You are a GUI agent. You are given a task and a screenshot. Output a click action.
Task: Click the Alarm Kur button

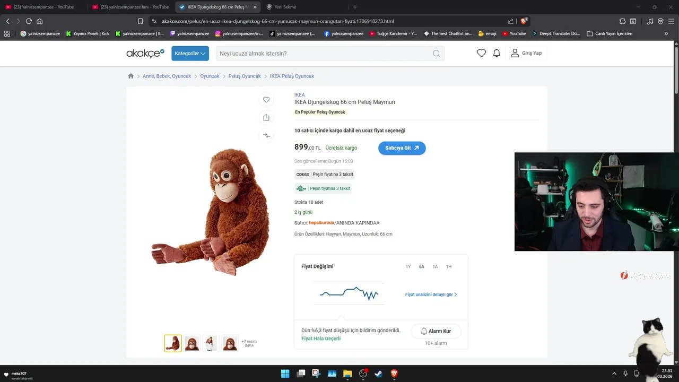coord(436,331)
